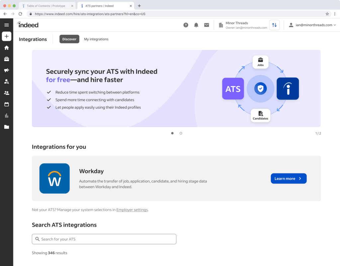Click the Workday logo tile
This screenshot has height=266, width=340.
(54, 178)
